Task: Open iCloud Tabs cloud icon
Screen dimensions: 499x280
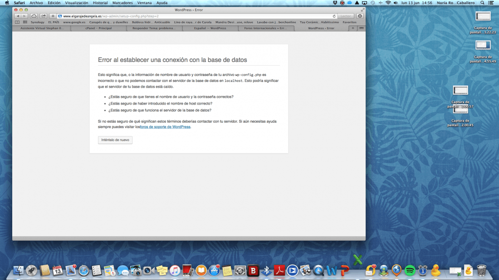Action: (34, 16)
